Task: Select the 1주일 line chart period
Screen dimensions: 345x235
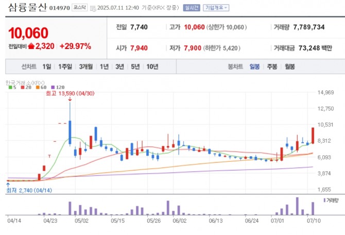Action: (x=65, y=66)
